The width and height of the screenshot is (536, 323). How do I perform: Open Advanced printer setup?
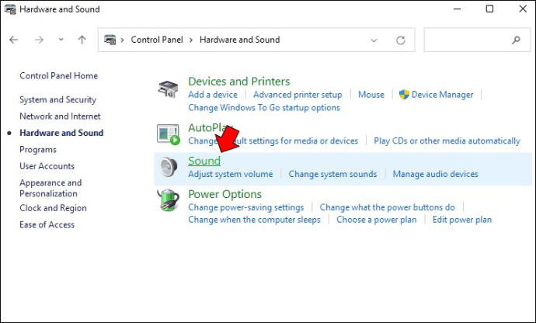pyautogui.click(x=298, y=95)
